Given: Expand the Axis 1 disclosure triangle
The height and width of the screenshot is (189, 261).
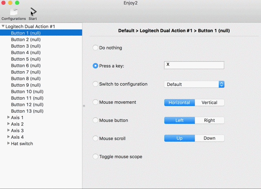Looking at the screenshot, I should [x=9, y=117].
